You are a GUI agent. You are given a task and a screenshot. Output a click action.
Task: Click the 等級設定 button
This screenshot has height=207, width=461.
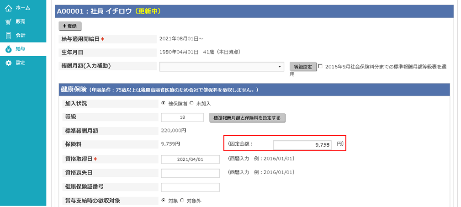coord(303,67)
